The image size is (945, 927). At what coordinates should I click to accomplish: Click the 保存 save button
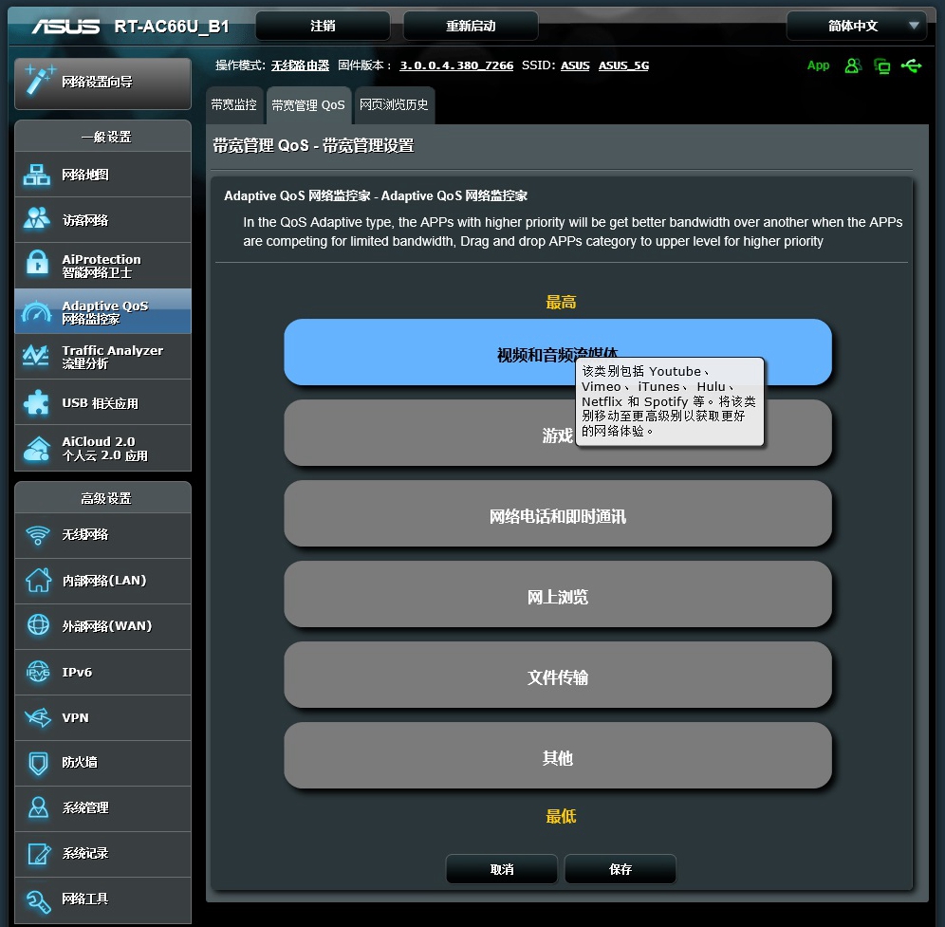click(621, 869)
